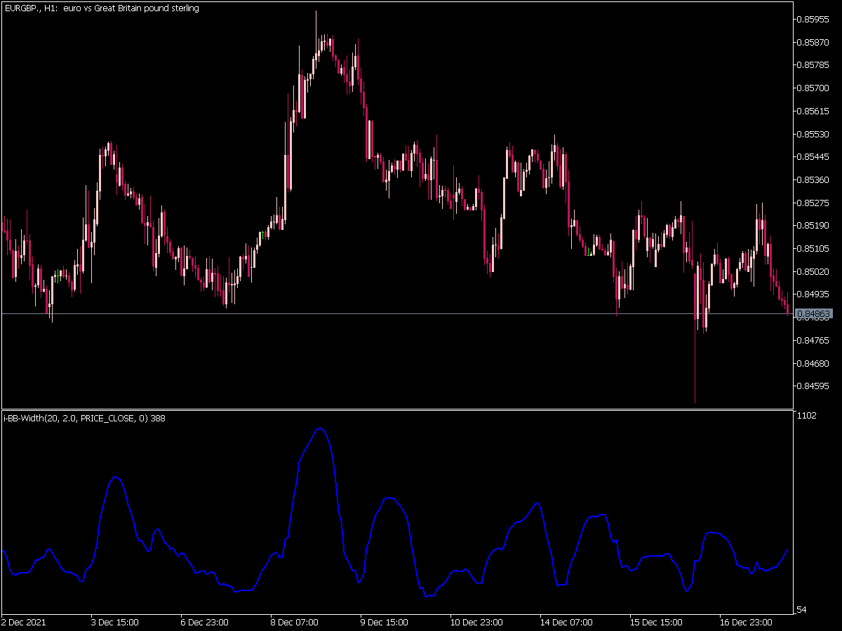Click the 0.85615 price axis label
Image resolution: width=842 pixels, height=631 pixels.
coord(815,111)
